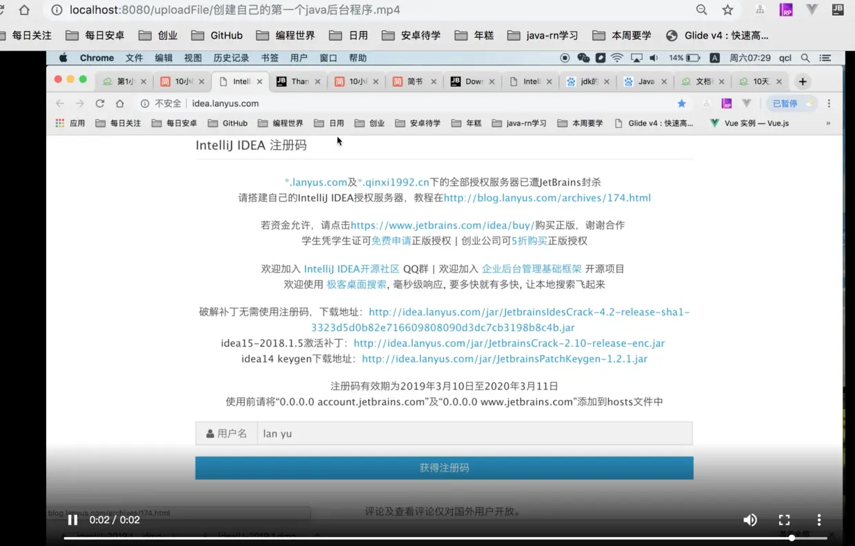Open IntelliJ IDEA开源社区 link
Image resolution: width=855 pixels, height=546 pixels.
click(352, 269)
